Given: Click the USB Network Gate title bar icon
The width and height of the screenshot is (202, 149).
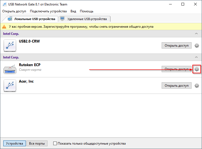Looking at the screenshot, I should coord(5,4).
